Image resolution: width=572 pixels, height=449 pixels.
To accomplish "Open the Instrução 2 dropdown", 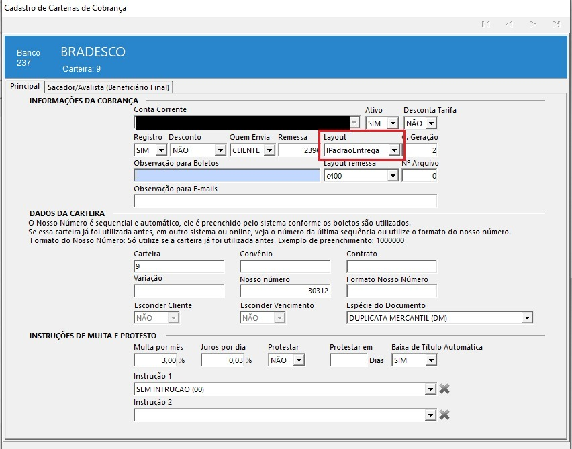I will point(430,415).
